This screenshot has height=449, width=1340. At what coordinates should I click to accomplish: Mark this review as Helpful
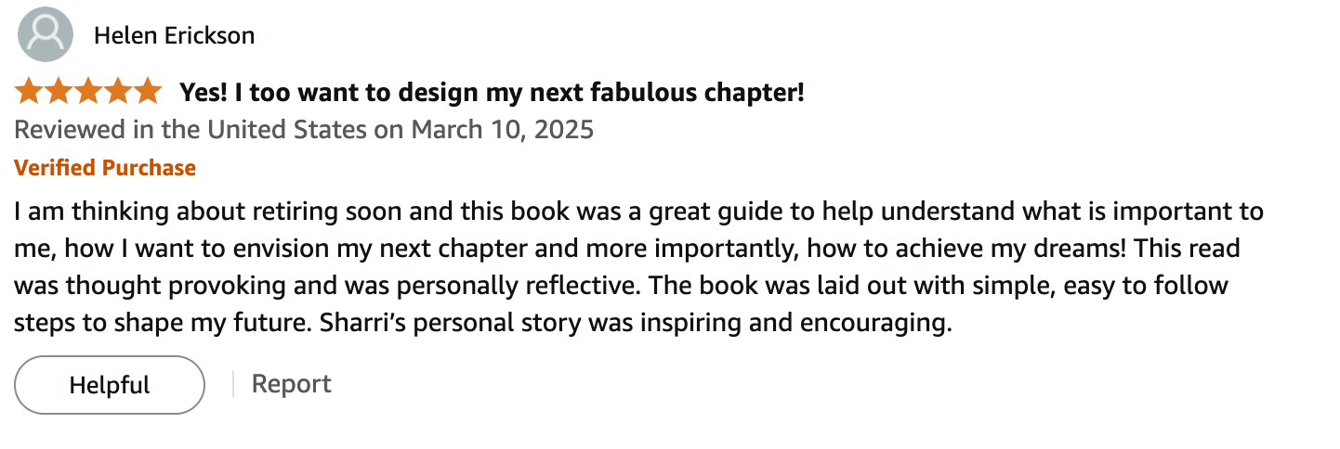110,385
